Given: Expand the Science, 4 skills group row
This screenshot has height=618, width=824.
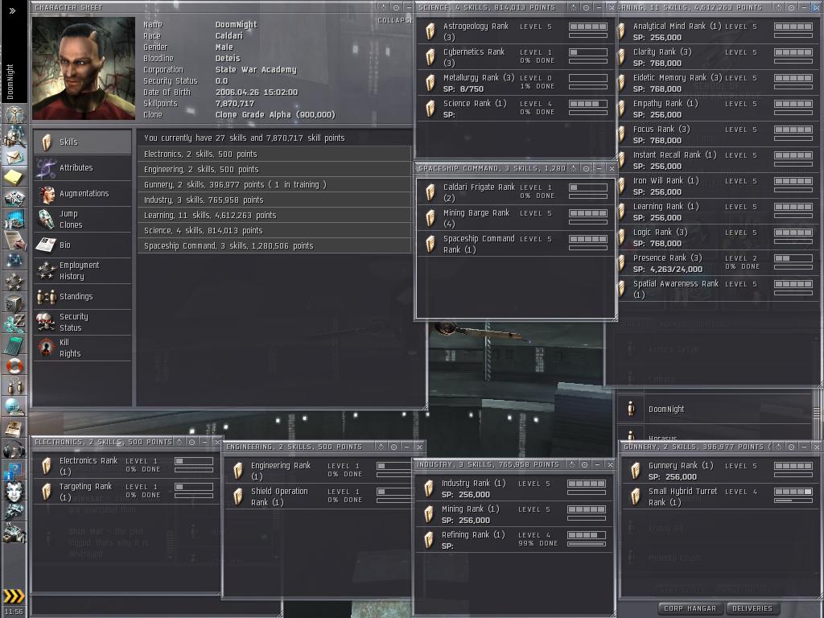Looking at the screenshot, I should click(x=274, y=230).
